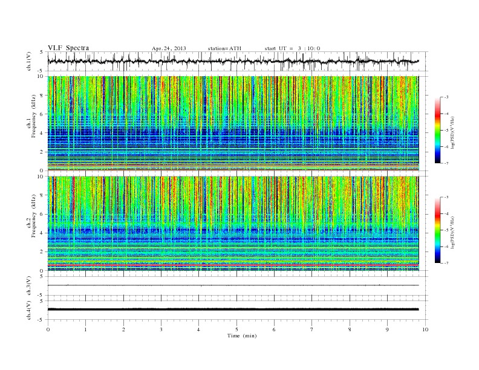Screen dimensions: 479x370
Task: Click the time axis tick label "9"
Action: [387, 329]
